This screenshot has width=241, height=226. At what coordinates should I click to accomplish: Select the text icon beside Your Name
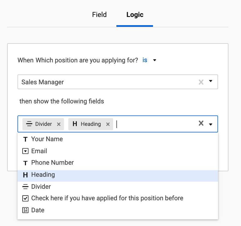tap(25, 139)
